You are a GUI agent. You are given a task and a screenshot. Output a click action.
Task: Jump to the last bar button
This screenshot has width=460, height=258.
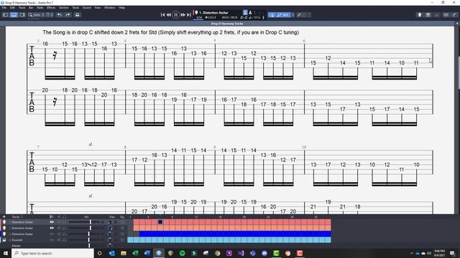click(x=189, y=14)
